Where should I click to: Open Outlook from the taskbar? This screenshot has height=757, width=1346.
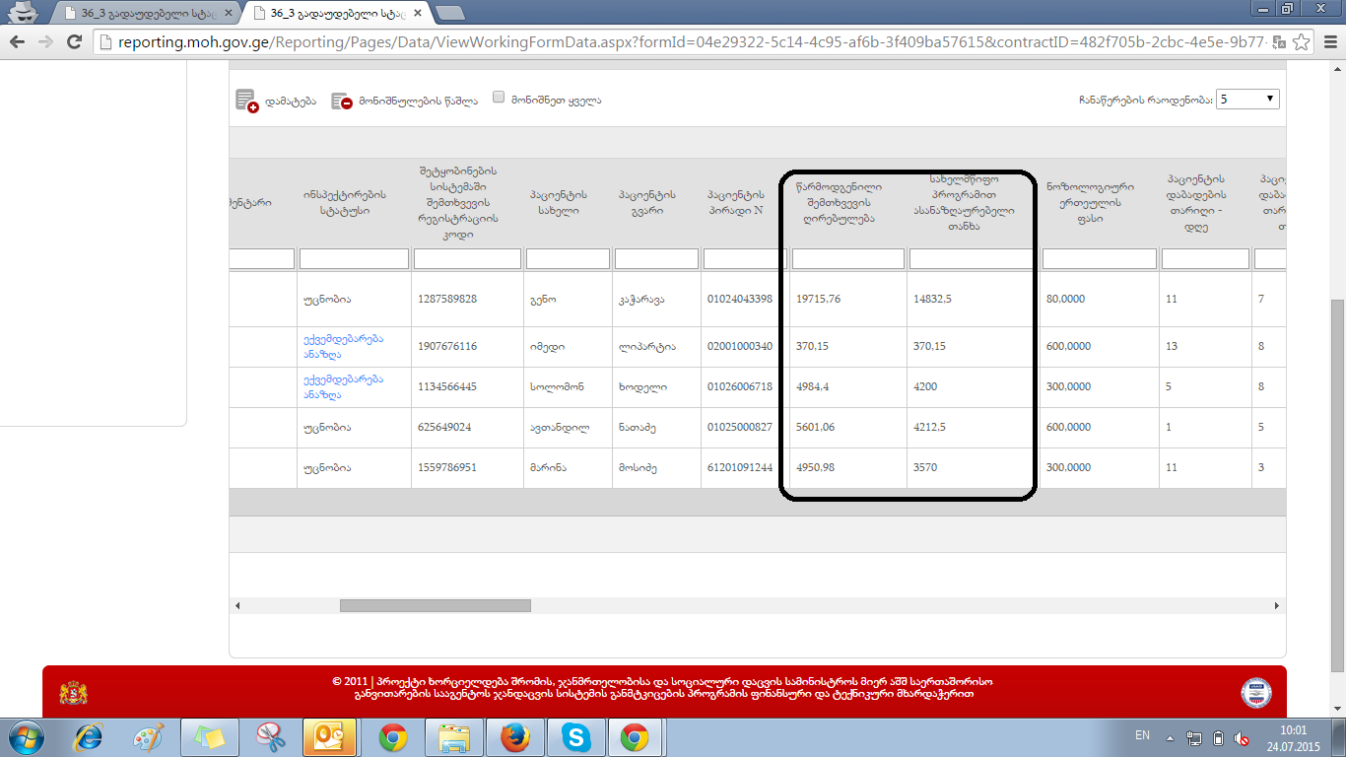click(x=329, y=736)
